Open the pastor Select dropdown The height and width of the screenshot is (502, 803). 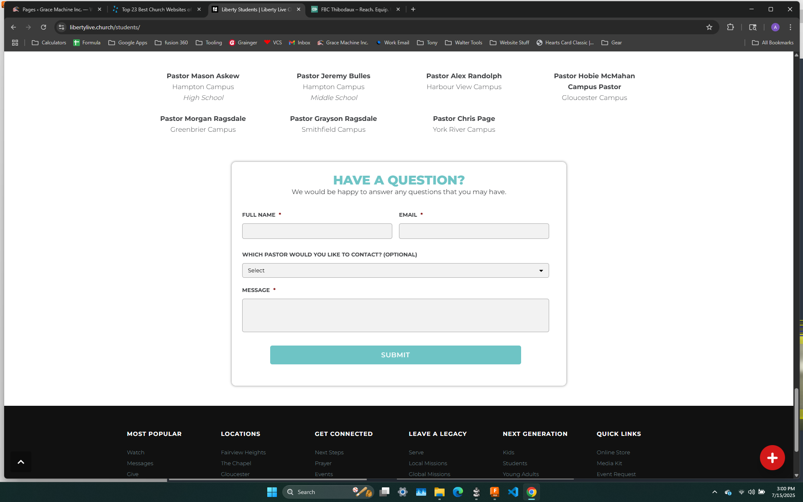point(395,271)
